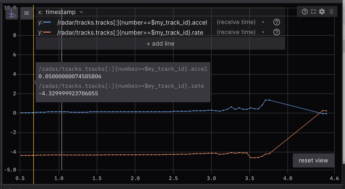This screenshot has height=189, width=345.
Task: Click help icon on the rate line row
Action: click(276, 32)
